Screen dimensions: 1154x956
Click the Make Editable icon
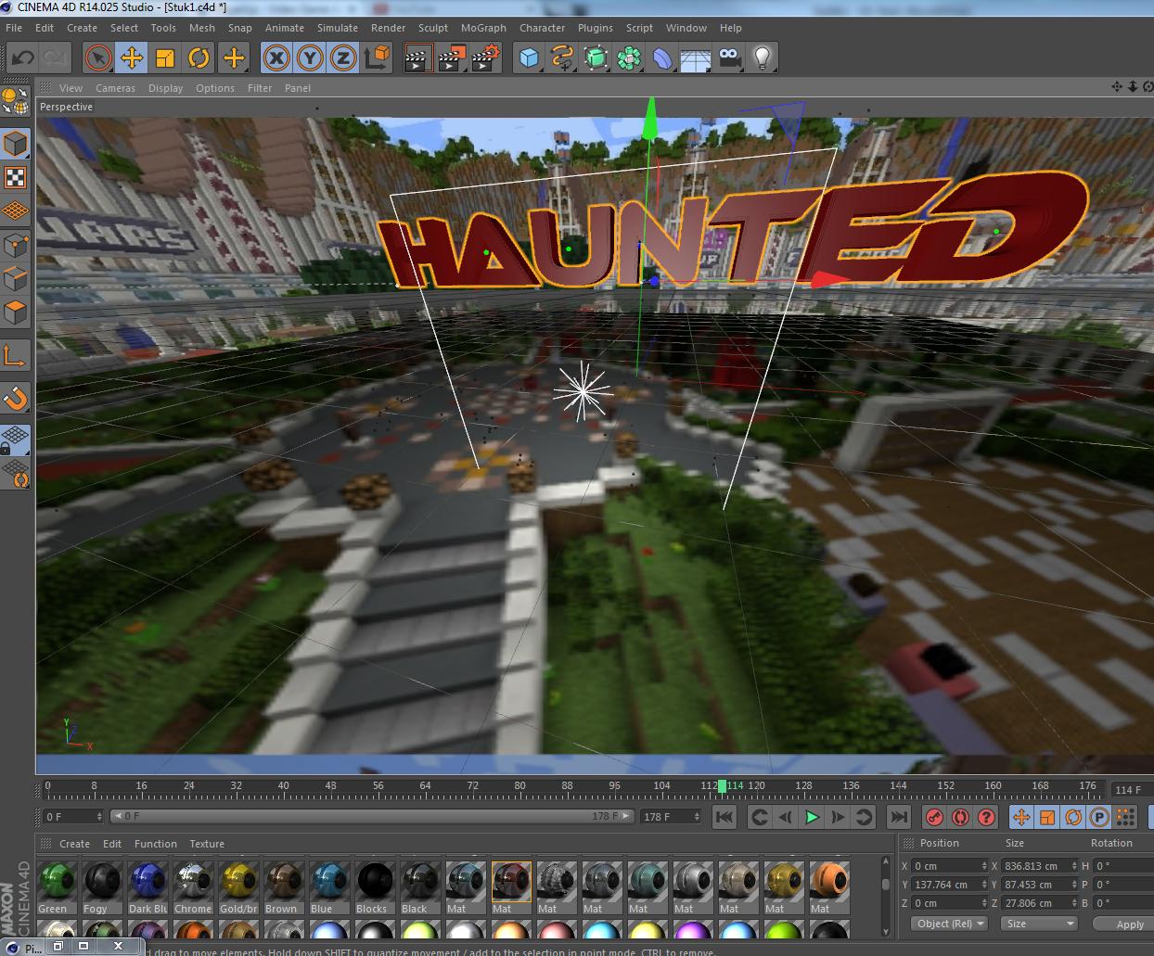click(x=16, y=102)
